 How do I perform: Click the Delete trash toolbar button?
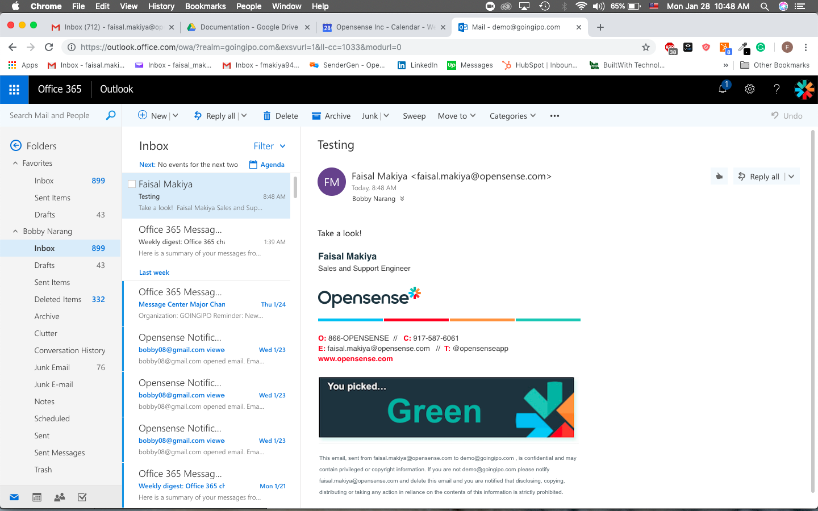coord(281,116)
